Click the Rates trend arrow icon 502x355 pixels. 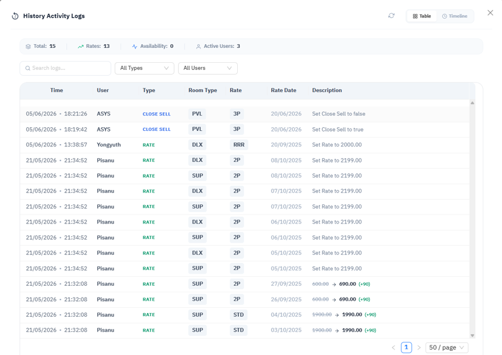[81, 47]
